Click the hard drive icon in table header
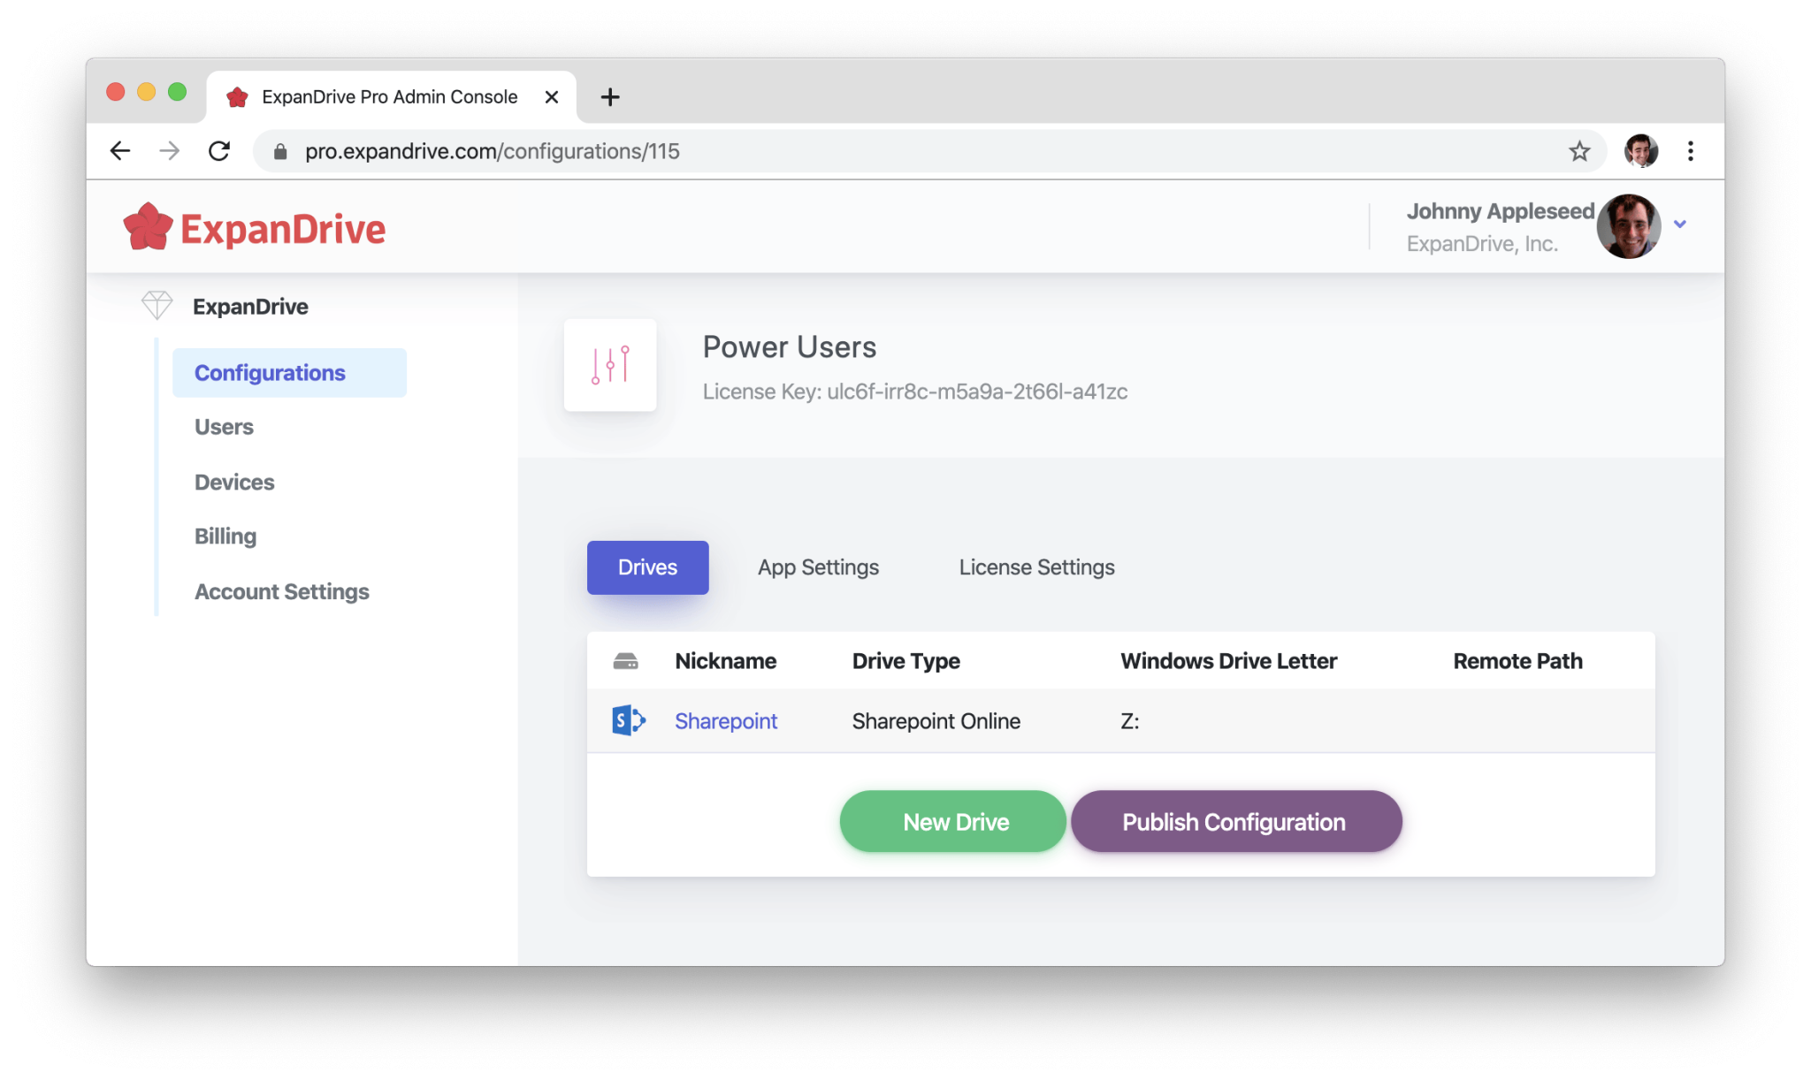The image size is (1811, 1080). pyautogui.click(x=627, y=660)
